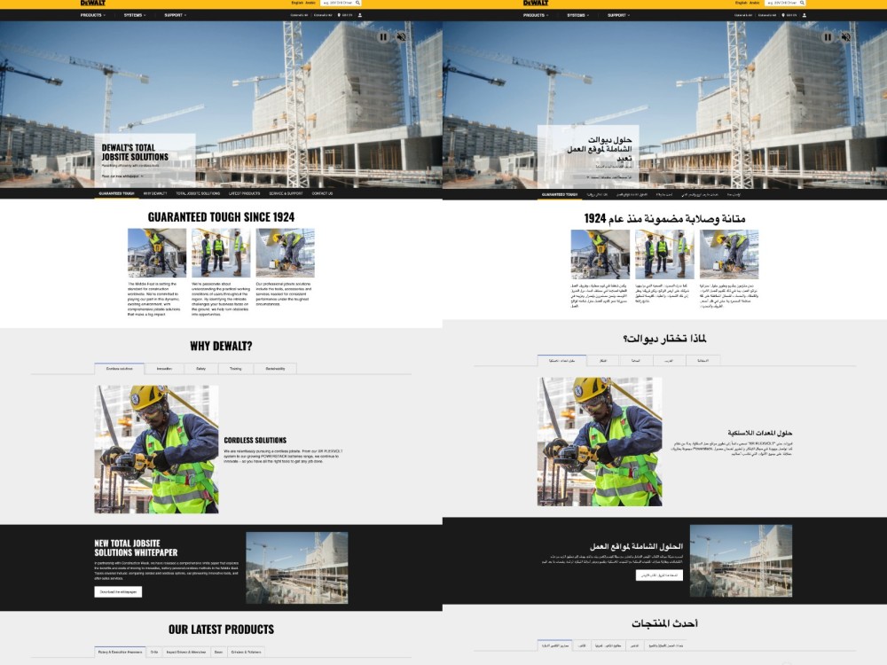Image resolution: width=887 pixels, height=665 pixels.
Task: Select the Impact Drivers & Wrenches tab
Action: [186, 652]
